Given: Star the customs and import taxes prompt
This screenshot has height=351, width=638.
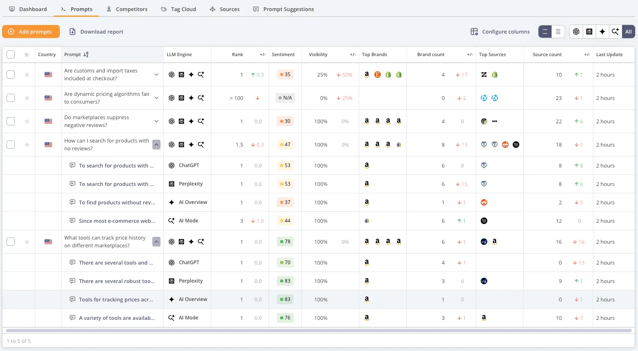Looking at the screenshot, I should [27, 75].
